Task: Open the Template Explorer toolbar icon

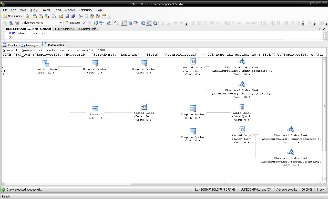Action: (x=98, y=16)
